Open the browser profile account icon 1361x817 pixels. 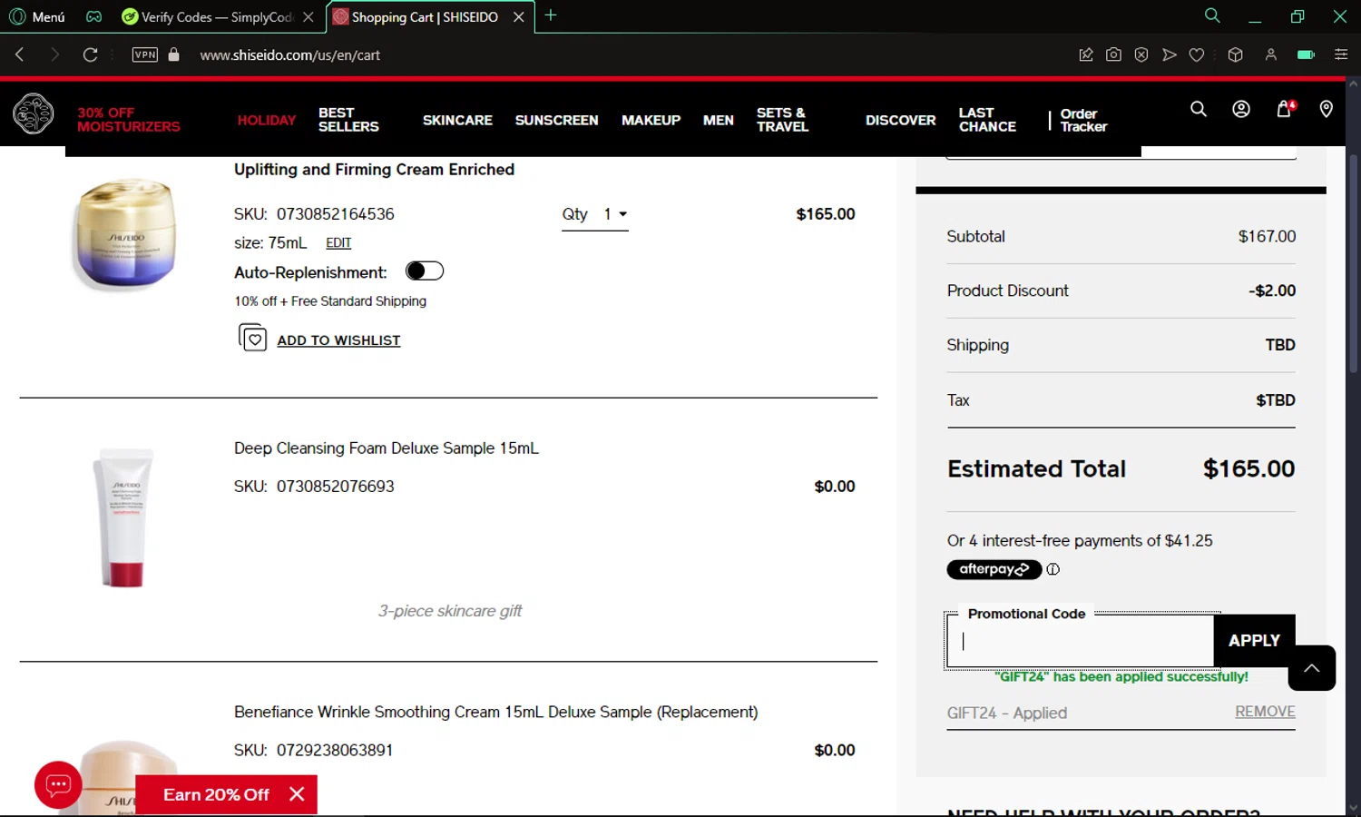(x=1271, y=54)
